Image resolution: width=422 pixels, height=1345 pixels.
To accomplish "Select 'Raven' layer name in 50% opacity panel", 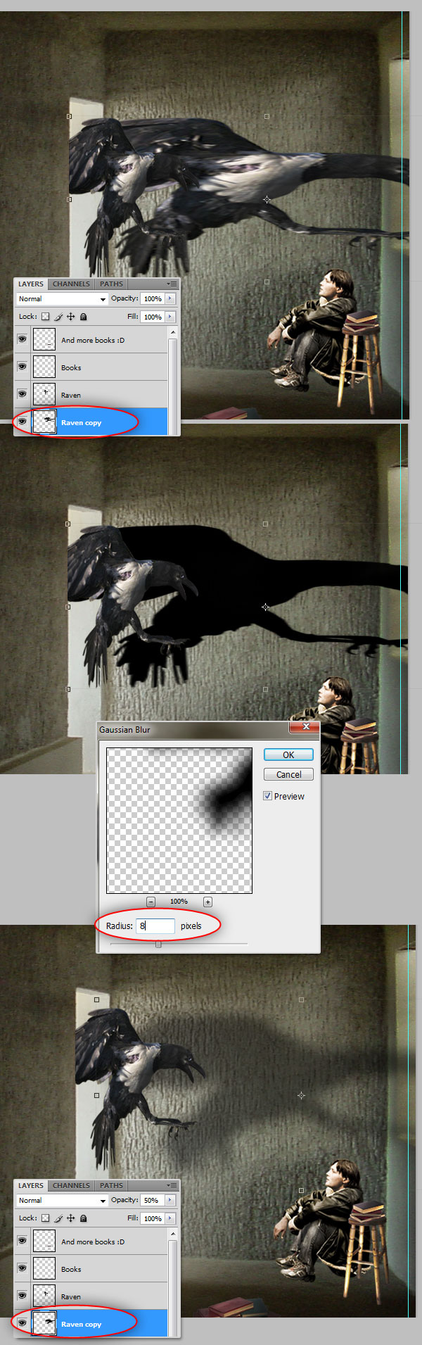I will point(71,1297).
